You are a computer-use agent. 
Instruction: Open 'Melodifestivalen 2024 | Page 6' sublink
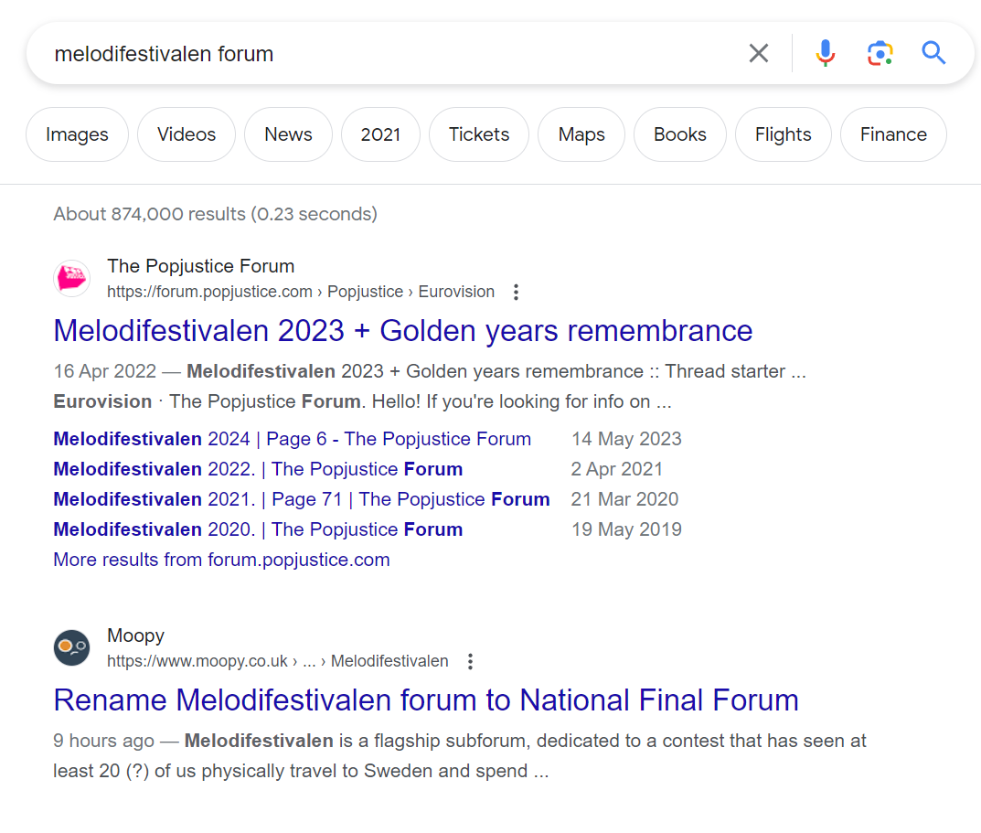coord(293,439)
